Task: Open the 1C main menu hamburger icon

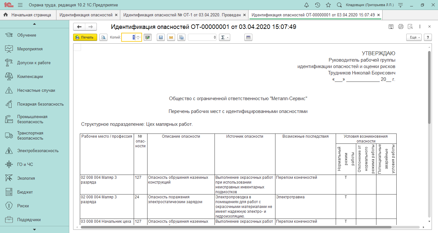Action: [x=20, y=5]
